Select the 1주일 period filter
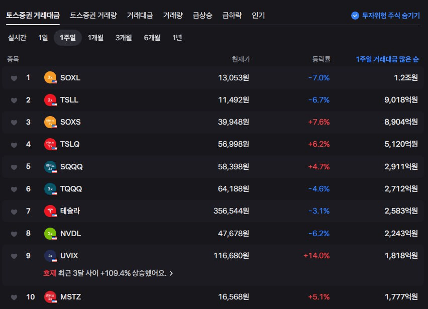The image size is (428, 309). (x=68, y=38)
